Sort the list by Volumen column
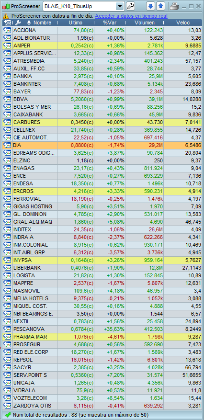Image resolution: width=204 pixels, height=420 pixels. point(145,23)
